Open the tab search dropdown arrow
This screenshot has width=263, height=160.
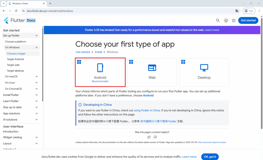3,3
